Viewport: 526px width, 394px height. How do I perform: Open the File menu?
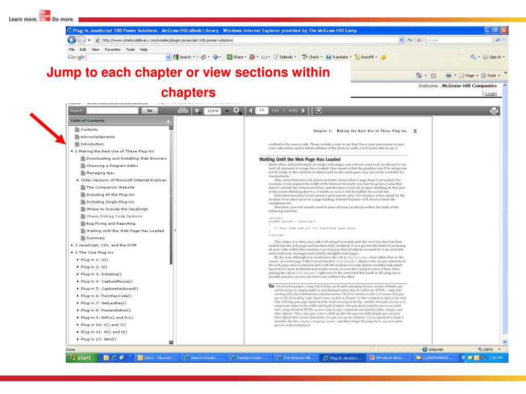[x=72, y=50]
